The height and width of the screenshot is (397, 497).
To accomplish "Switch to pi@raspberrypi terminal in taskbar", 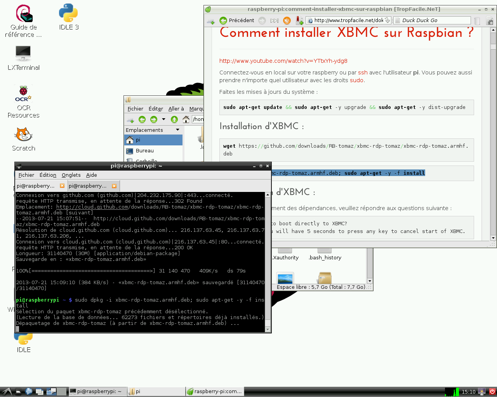I will tap(98, 392).
